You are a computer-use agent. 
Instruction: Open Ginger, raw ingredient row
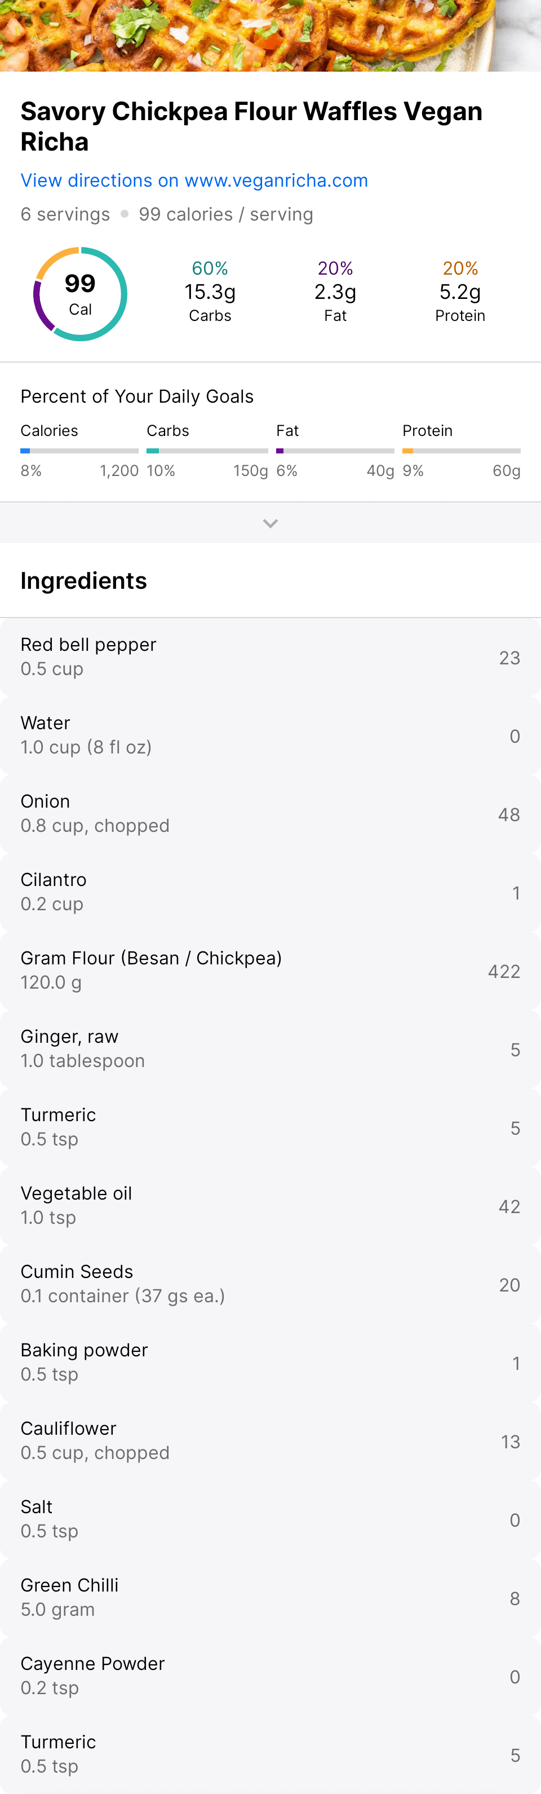click(270, 1049)
